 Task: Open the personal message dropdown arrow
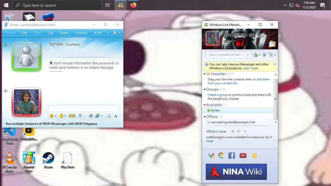pyautogui.click(x=235, y=41)
